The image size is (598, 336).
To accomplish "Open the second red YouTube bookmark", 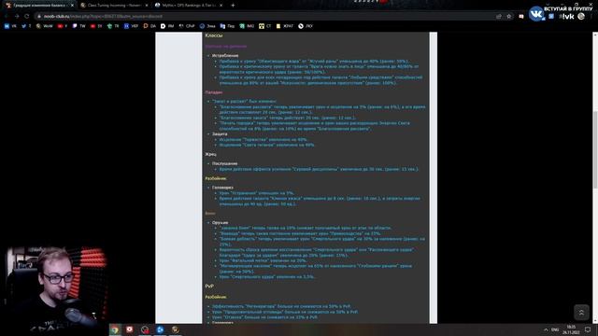I will click(x=96, y=26).
